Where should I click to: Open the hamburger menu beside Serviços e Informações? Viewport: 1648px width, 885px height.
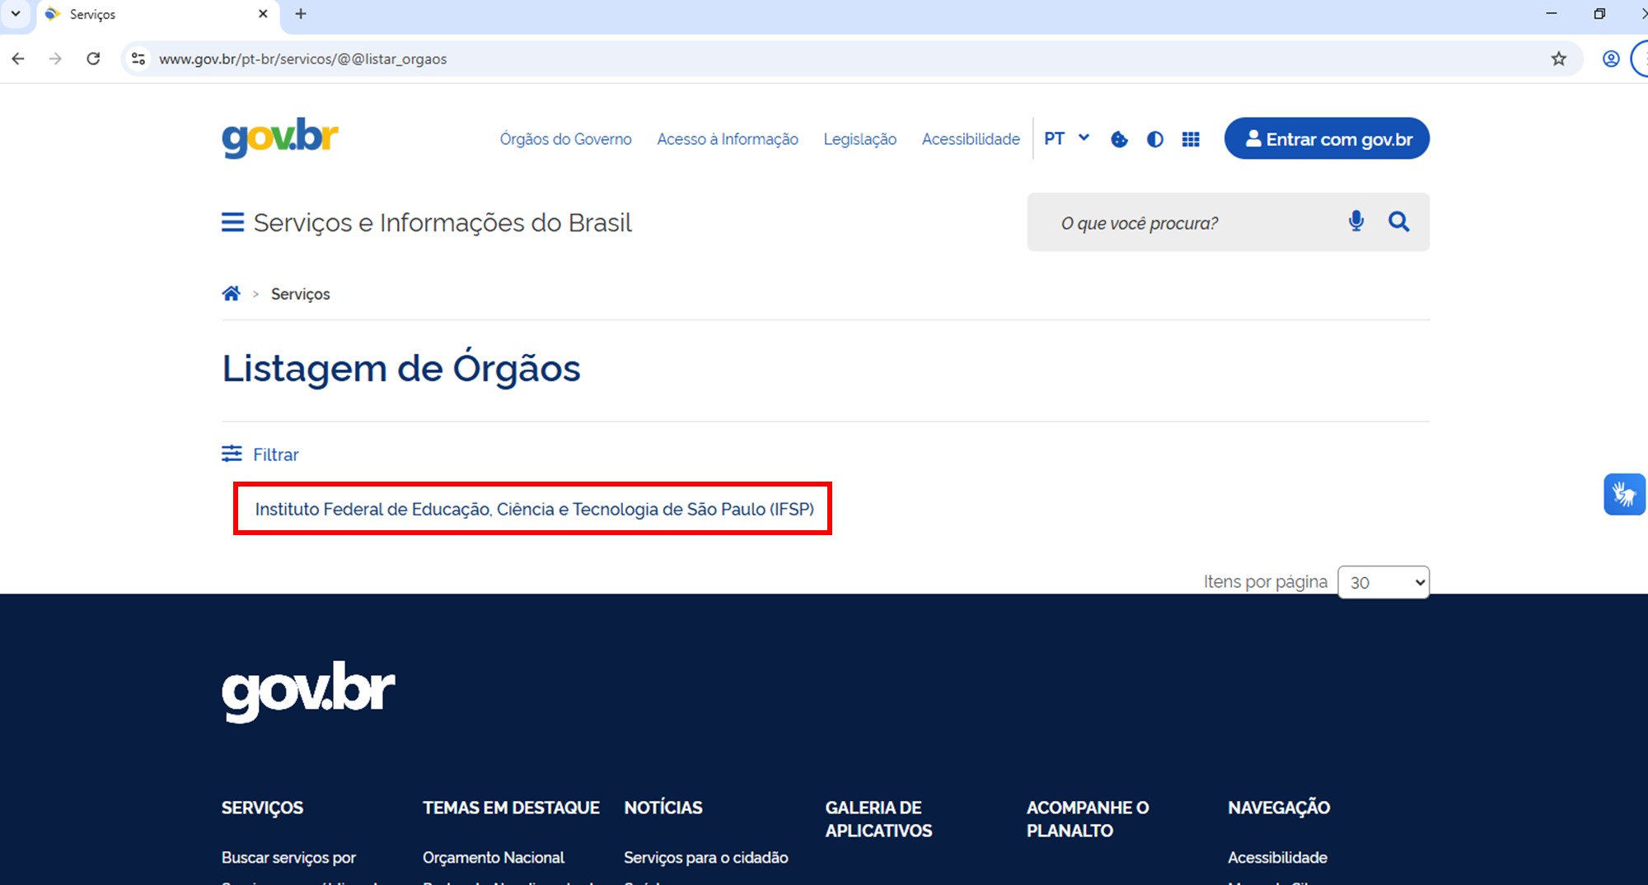[232, 222]
